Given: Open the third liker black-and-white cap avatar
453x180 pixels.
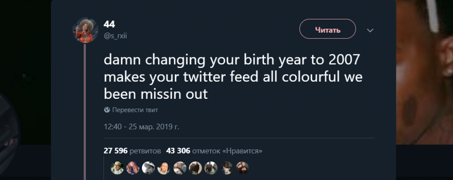Looking at the screenshot, I should [x=148, y=168].
